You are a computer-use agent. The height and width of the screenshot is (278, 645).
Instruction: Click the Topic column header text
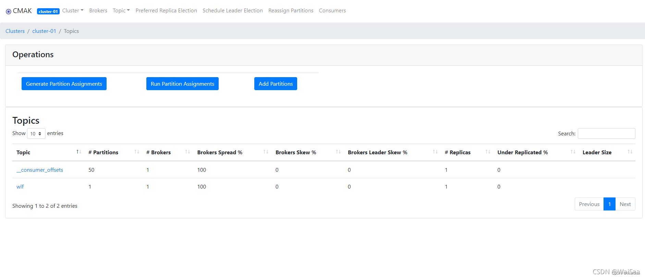pyautogui.click(x=23, y=153)
